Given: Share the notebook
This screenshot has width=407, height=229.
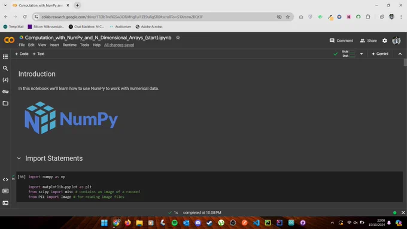Looking at the screenshot, I should pyautogui.click(x=369, y=41).
